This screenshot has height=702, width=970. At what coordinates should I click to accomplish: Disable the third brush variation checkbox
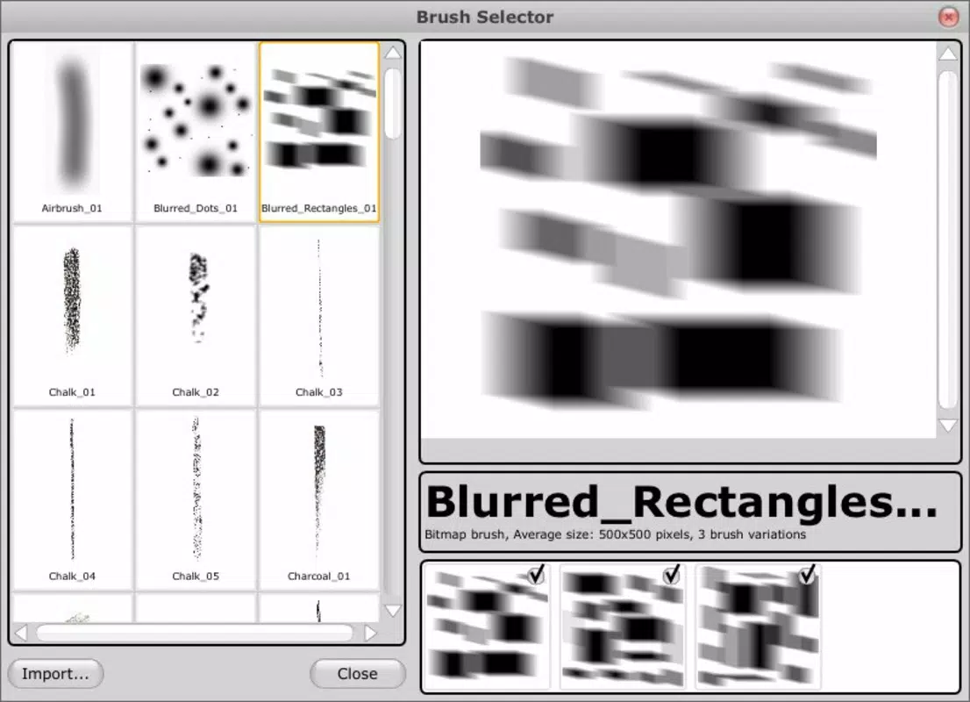(807, 575)
